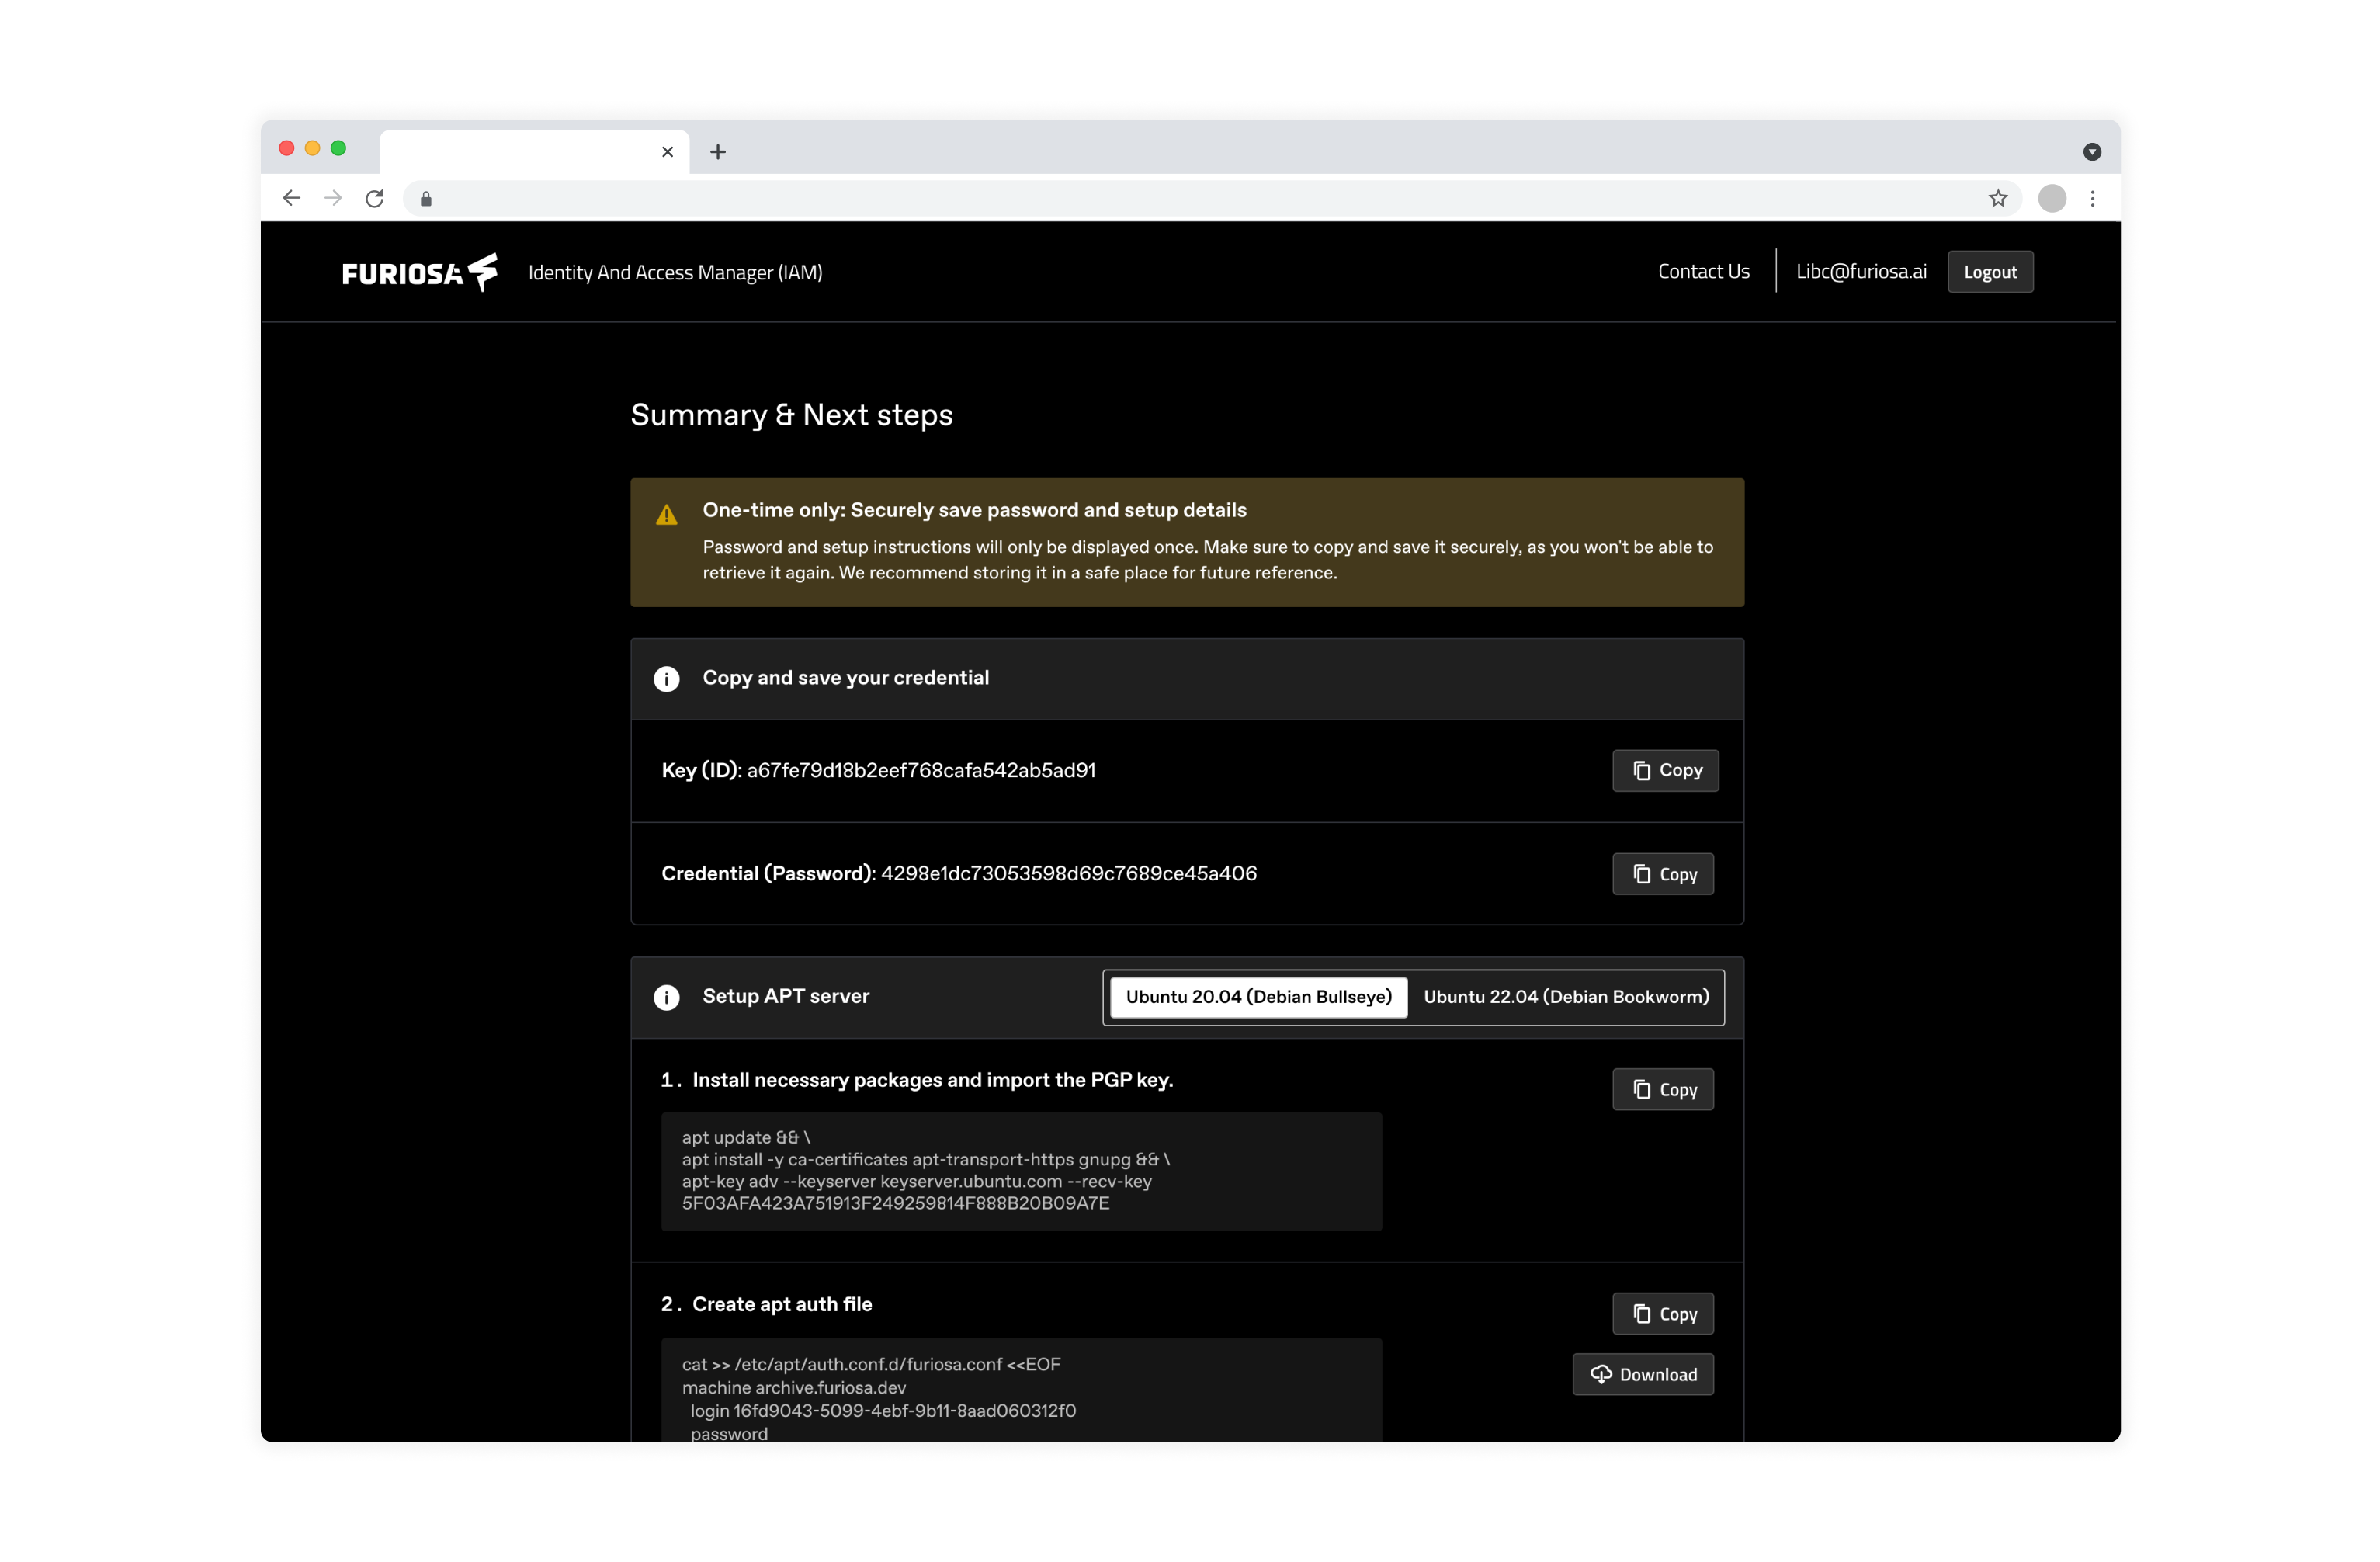Click info icon beside Copy and save credential

[x=666, y=679]
